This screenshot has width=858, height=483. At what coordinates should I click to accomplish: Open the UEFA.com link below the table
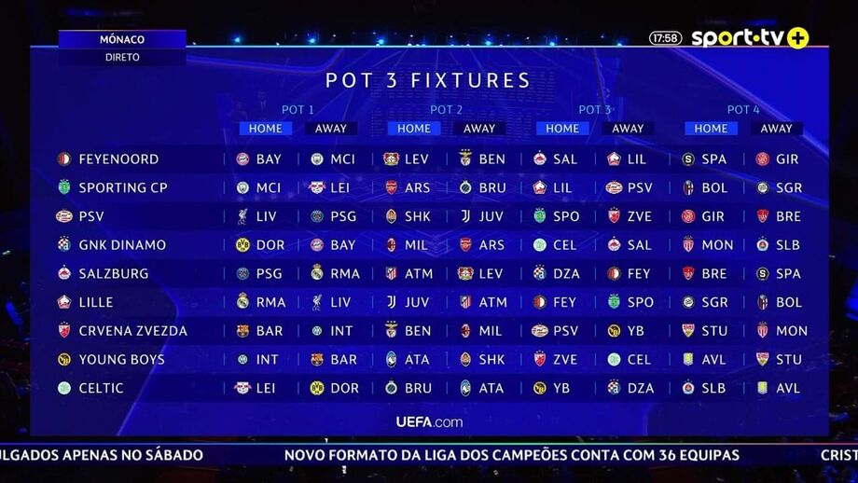point(429,421)
